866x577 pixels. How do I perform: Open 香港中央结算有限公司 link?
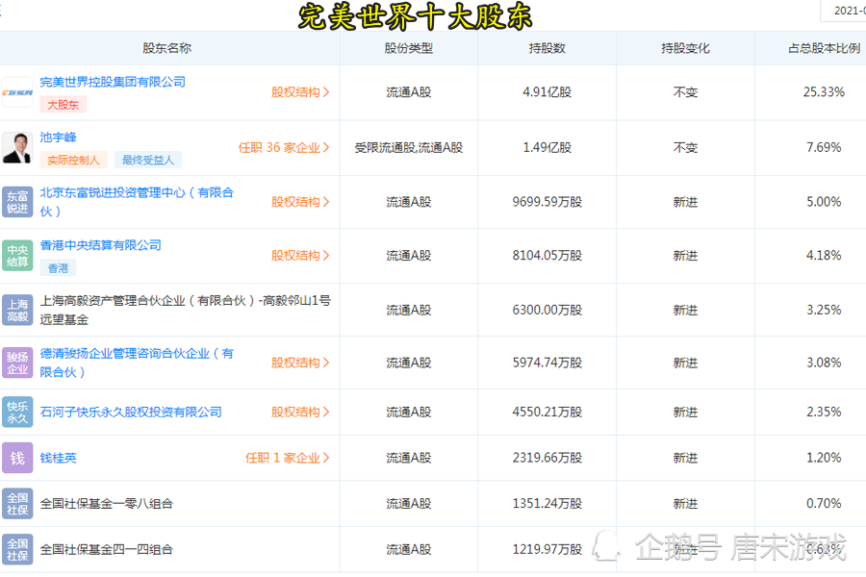click(100, 245)
